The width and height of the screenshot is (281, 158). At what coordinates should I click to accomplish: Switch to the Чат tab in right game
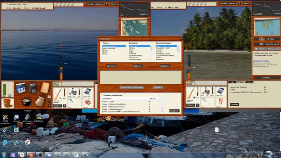pyautogui.click(x=232, y=82)
